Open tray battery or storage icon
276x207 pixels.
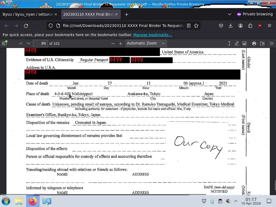212,201
